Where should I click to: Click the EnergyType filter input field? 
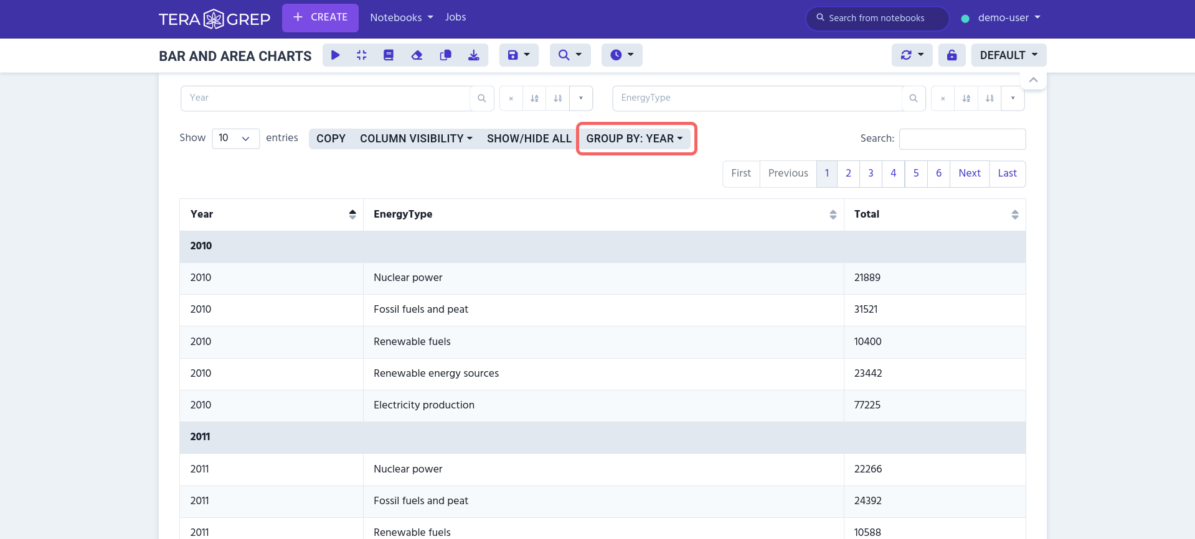pos(757,98)
